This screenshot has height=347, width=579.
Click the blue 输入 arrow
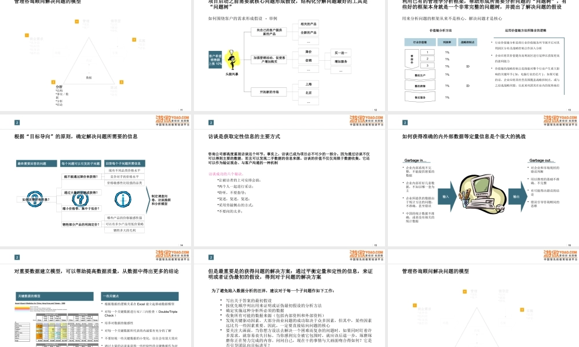[x=447, y=196]
